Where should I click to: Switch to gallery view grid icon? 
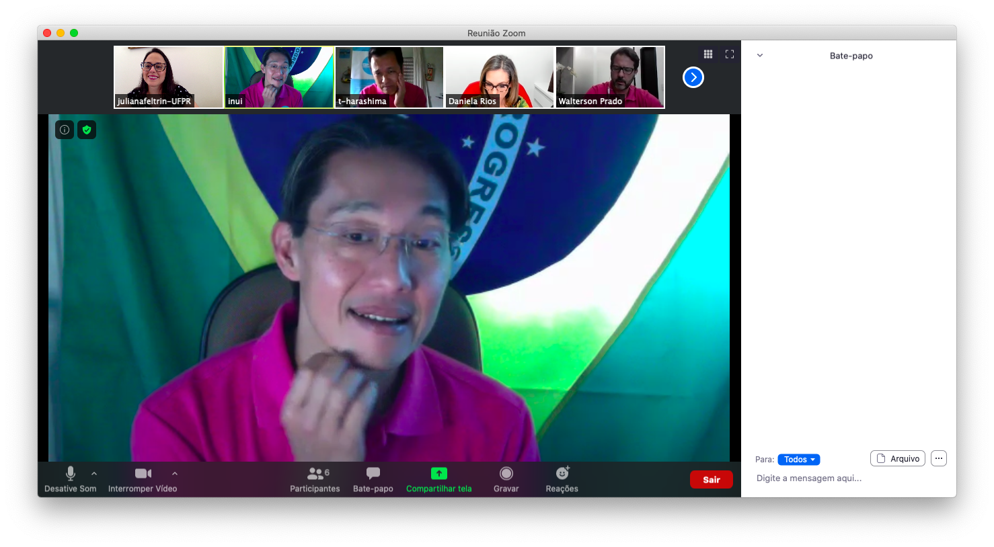pos(708,54)
